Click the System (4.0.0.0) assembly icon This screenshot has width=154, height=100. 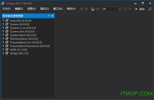tap(7, 24)
